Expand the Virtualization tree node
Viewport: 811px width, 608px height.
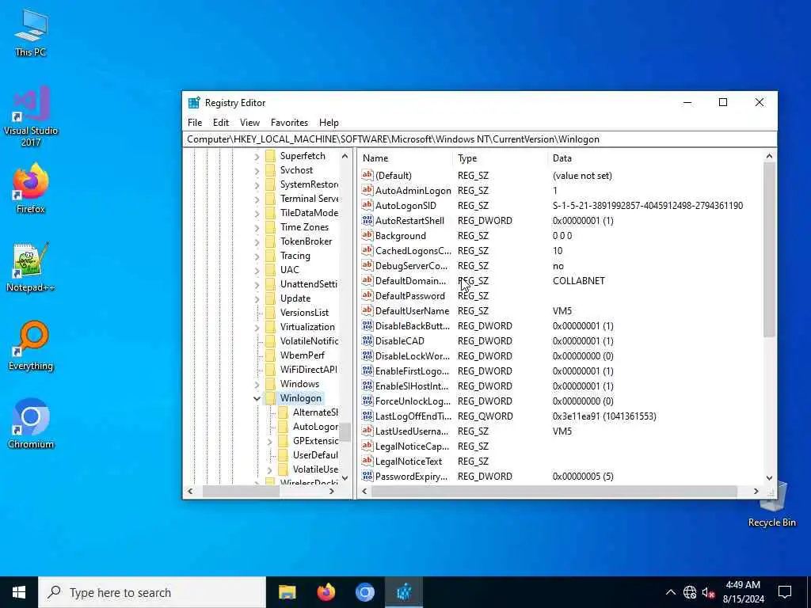(x=257, y=327)
